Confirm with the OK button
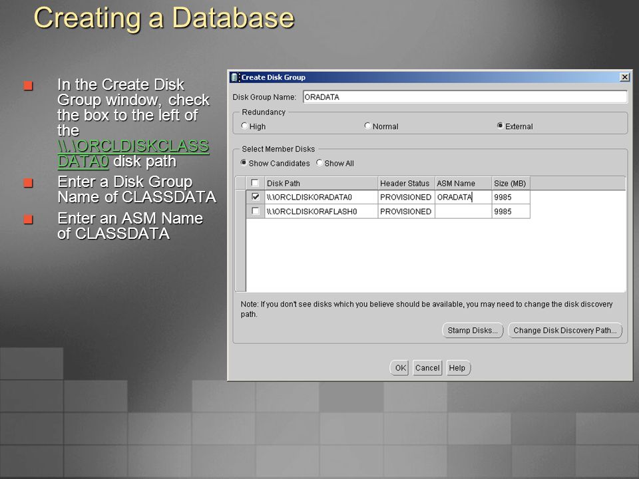The height and width of the screenshot is (479, 639). (400, 368)
